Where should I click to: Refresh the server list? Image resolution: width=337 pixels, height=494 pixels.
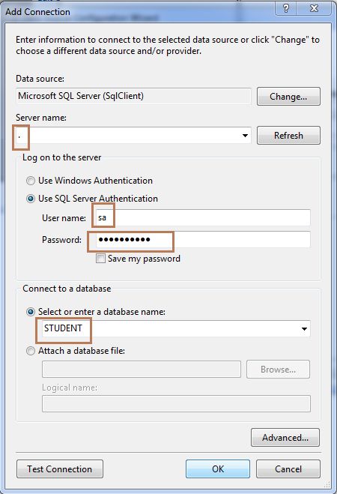point(288,136)
